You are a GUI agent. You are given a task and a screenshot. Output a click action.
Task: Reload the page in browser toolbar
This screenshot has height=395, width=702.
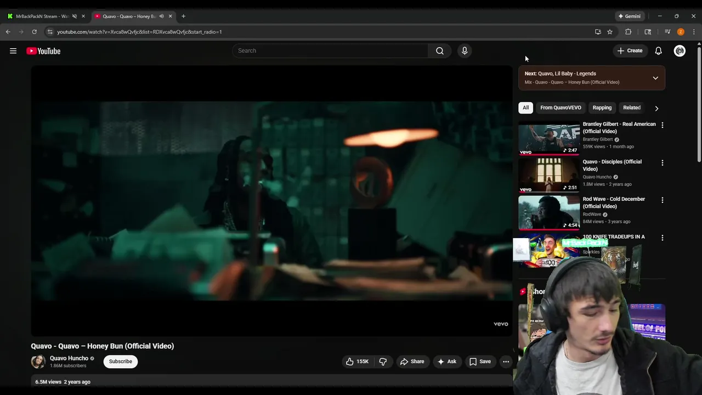(x=34, y=32)
